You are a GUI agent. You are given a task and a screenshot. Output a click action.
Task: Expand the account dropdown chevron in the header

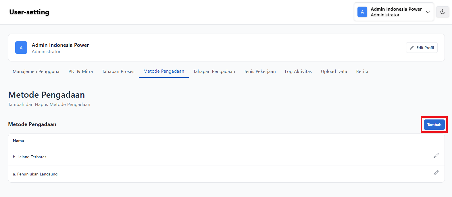[x=428, y=12]
